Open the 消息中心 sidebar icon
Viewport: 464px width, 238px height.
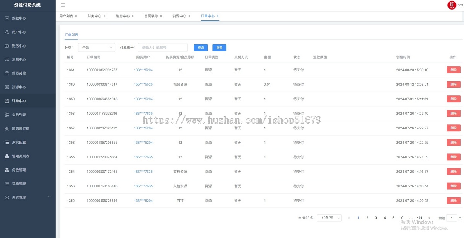(x=7, y=59)
